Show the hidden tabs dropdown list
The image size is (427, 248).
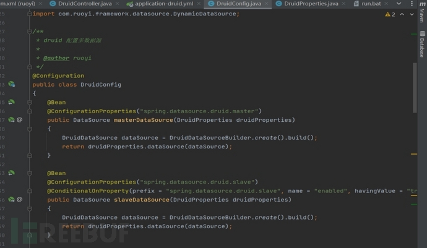point(399,4)
